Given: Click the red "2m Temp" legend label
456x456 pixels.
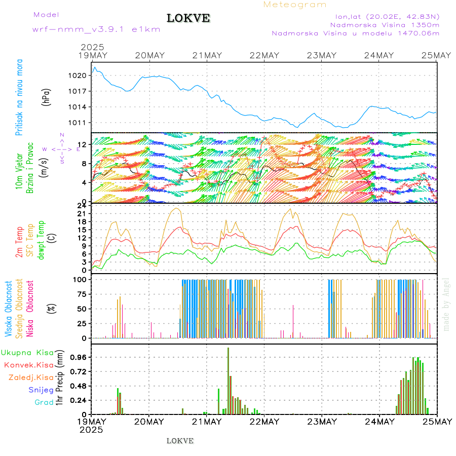Looking at the screenshot, I should pos(19,242).
